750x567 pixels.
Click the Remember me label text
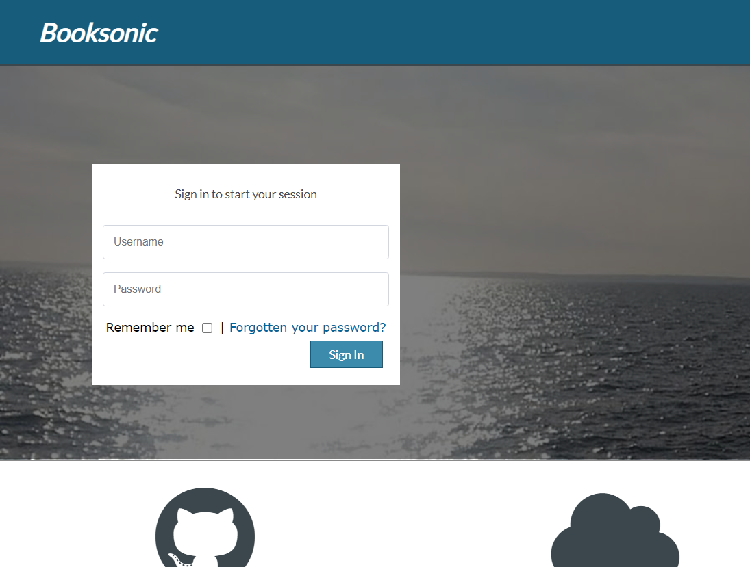(x=150, y=327)
